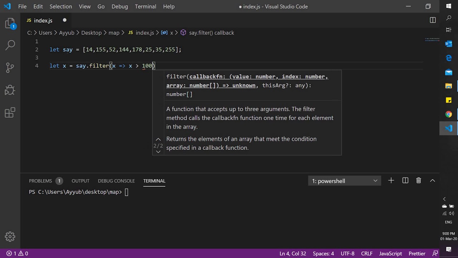This screenshot has height=258, width=458.
Task: Open the Explorer view in activity bar
Action: click(x=10, y=24)
